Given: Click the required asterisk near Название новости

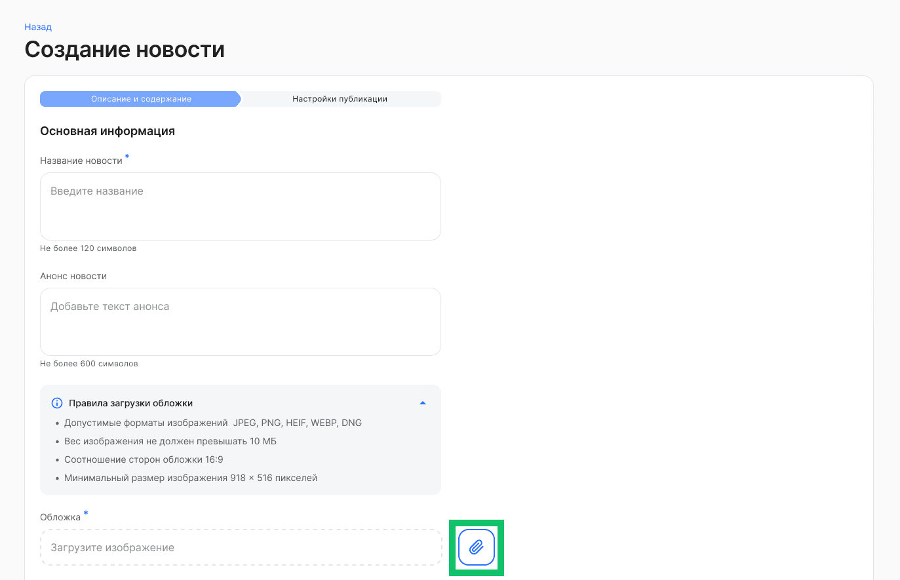Looking at the screenshot, I should [127, 156].
